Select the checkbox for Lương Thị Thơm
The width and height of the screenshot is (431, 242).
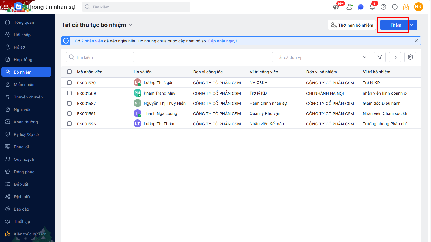pos(69,124)
